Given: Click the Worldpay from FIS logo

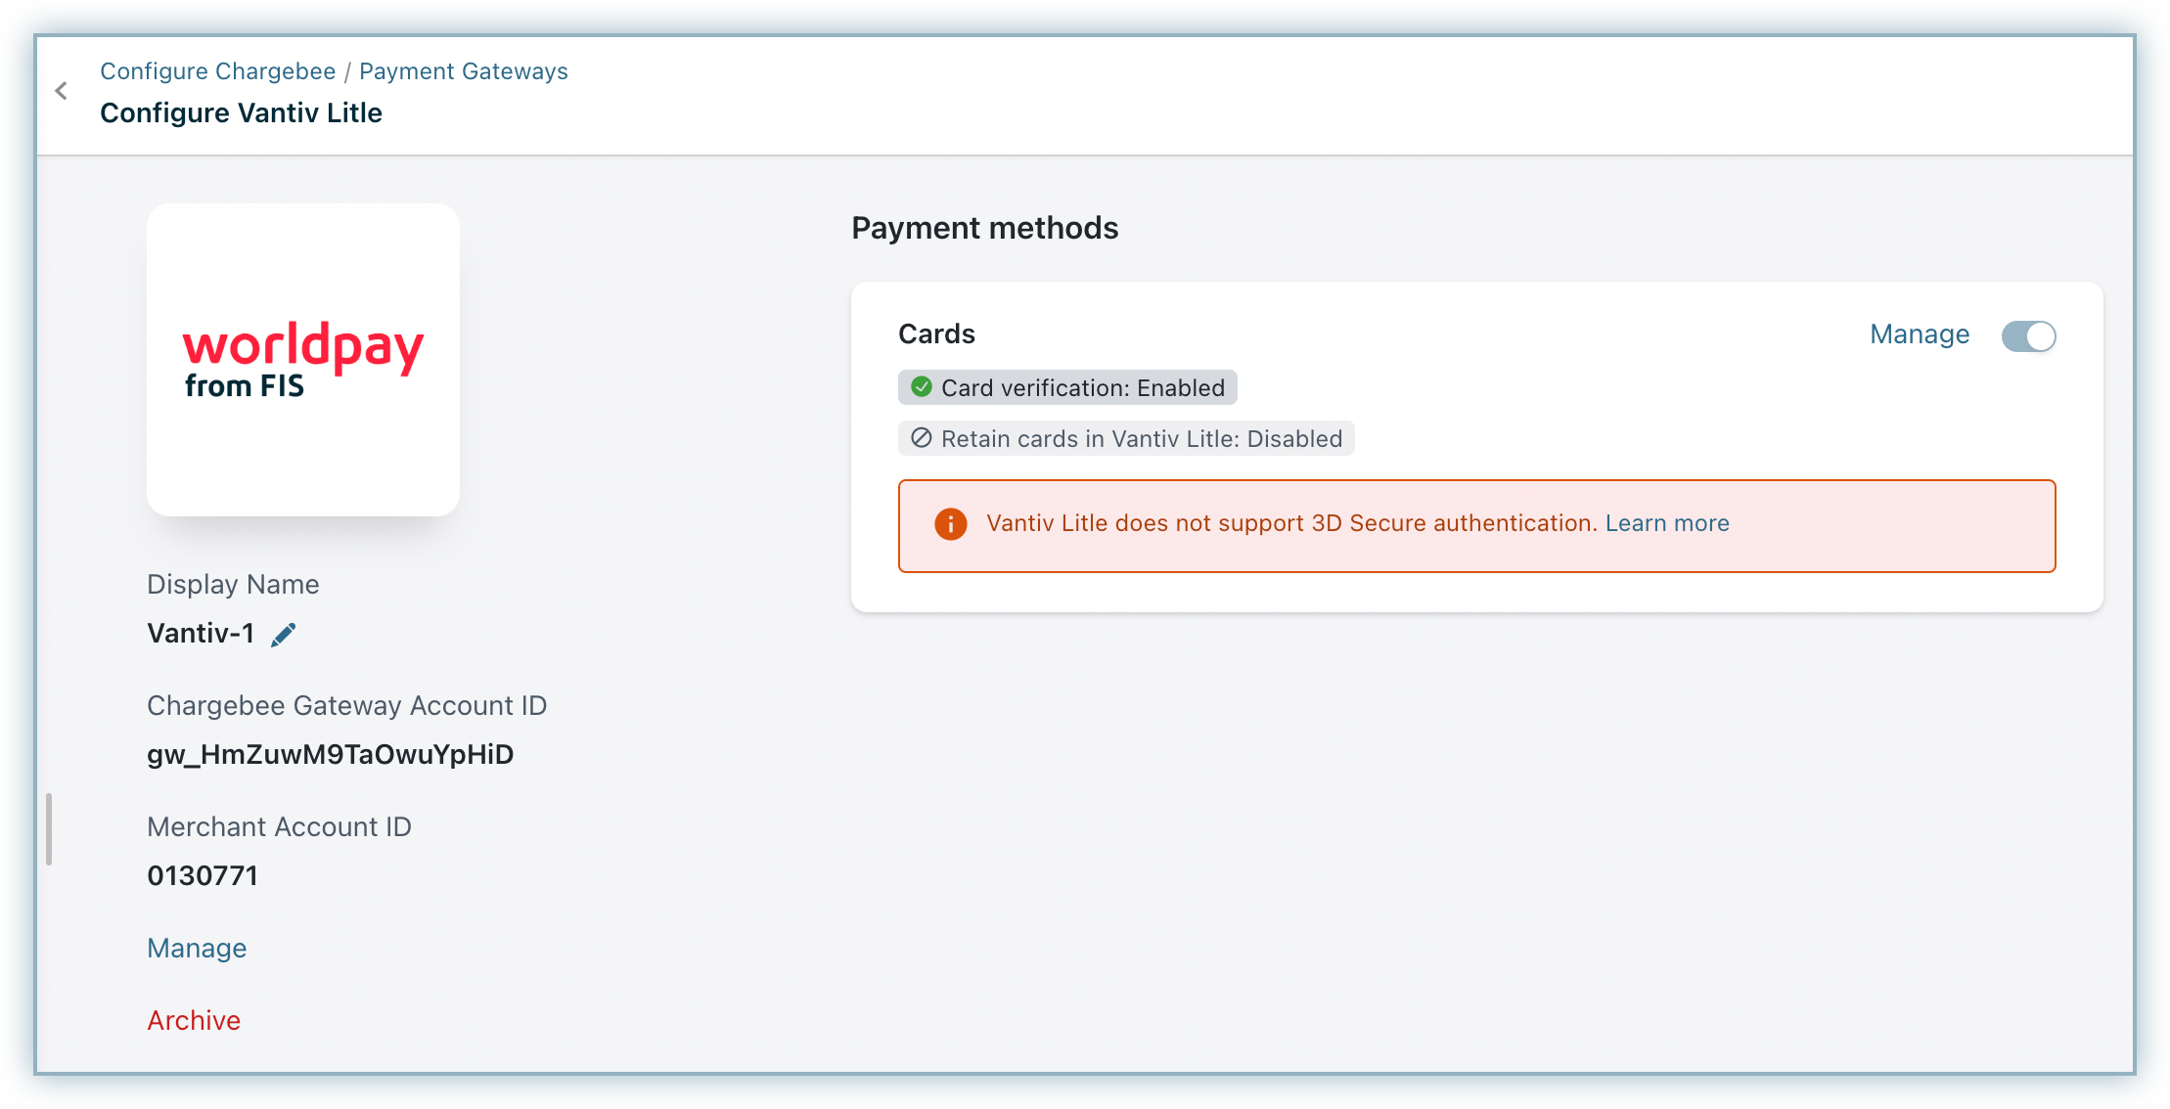Looking at the screenshot, I should tap(303, 360).
